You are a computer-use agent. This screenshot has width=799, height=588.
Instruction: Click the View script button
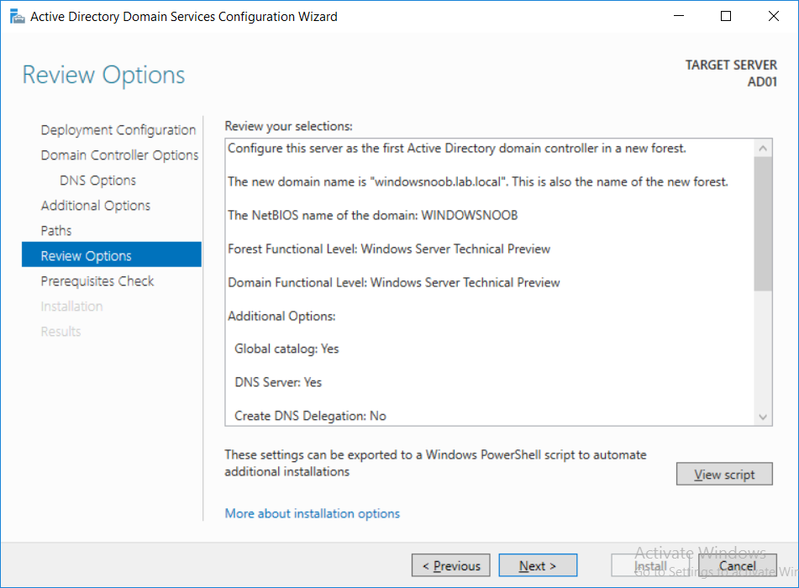(x=724, y=475)
